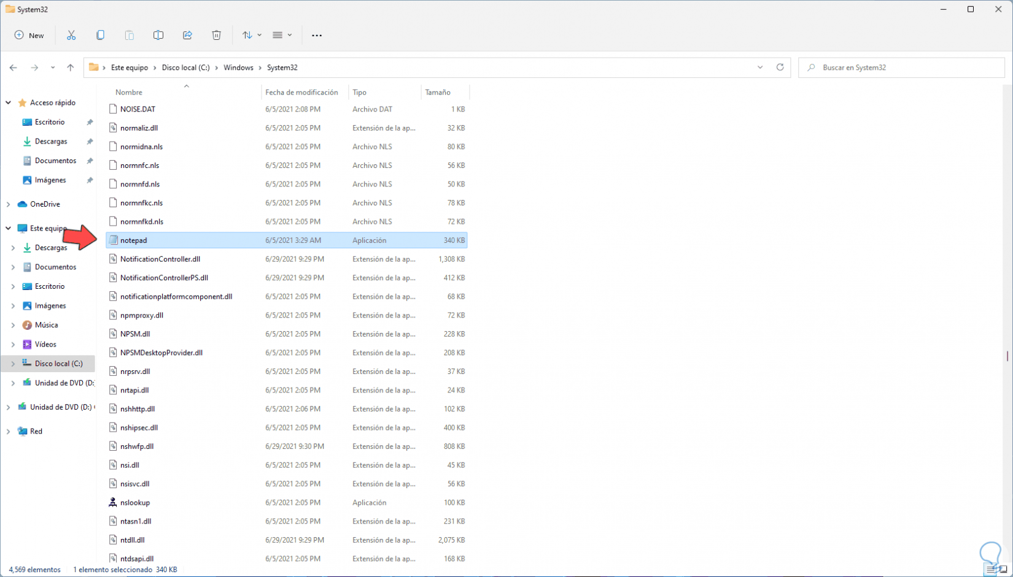
Task: Select the nslookup application file
Action: click(x=286, y=503)
